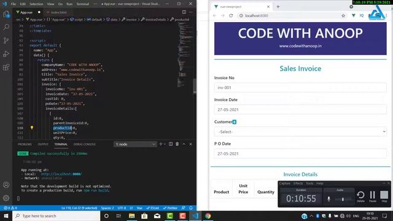
Task: Switch to the App.vue editor tab
Action: tap(26, 12)
